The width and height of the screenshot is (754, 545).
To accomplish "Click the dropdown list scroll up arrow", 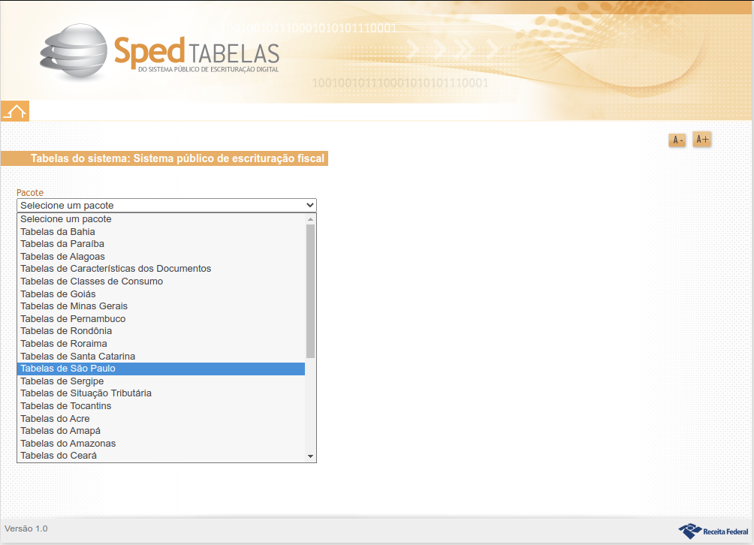I will click(x=311, y=219).
